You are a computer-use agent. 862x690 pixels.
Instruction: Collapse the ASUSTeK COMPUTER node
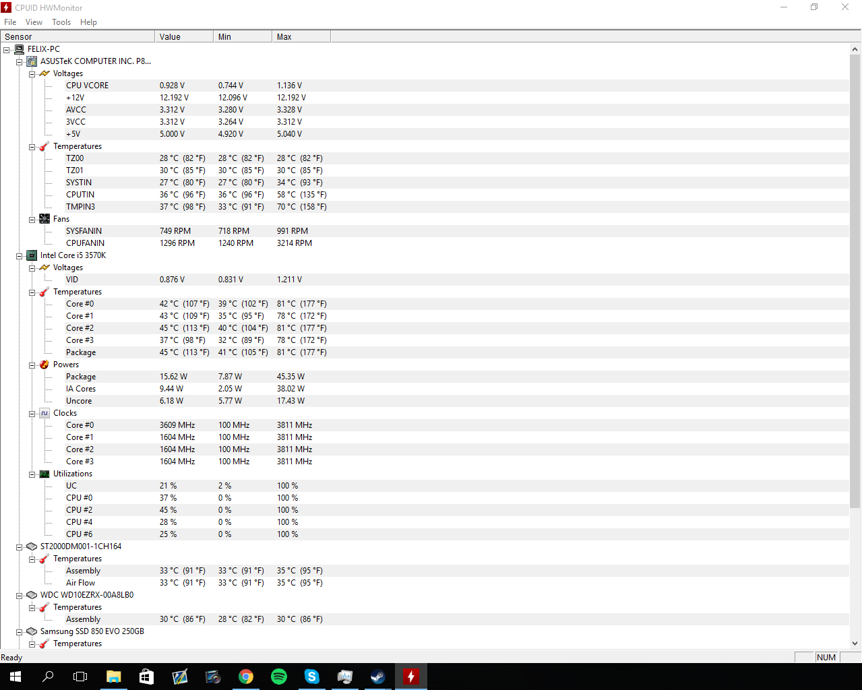tap(20, 62)
